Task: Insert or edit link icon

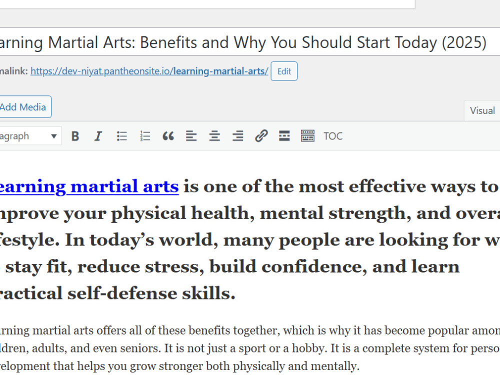Action: 261,136
